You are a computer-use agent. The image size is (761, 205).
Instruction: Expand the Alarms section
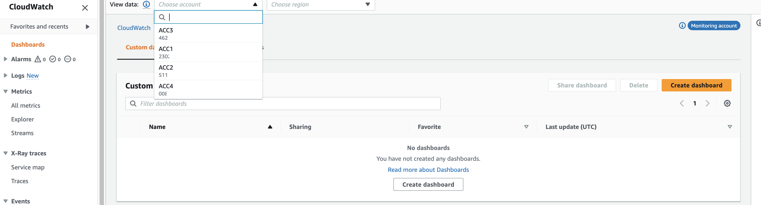pos(5,59)
